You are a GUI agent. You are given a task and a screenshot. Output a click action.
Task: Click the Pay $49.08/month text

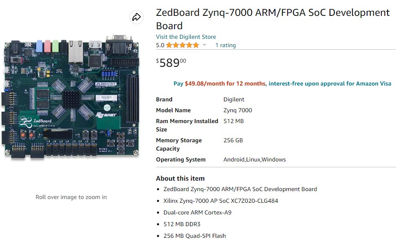coord(219,83)
